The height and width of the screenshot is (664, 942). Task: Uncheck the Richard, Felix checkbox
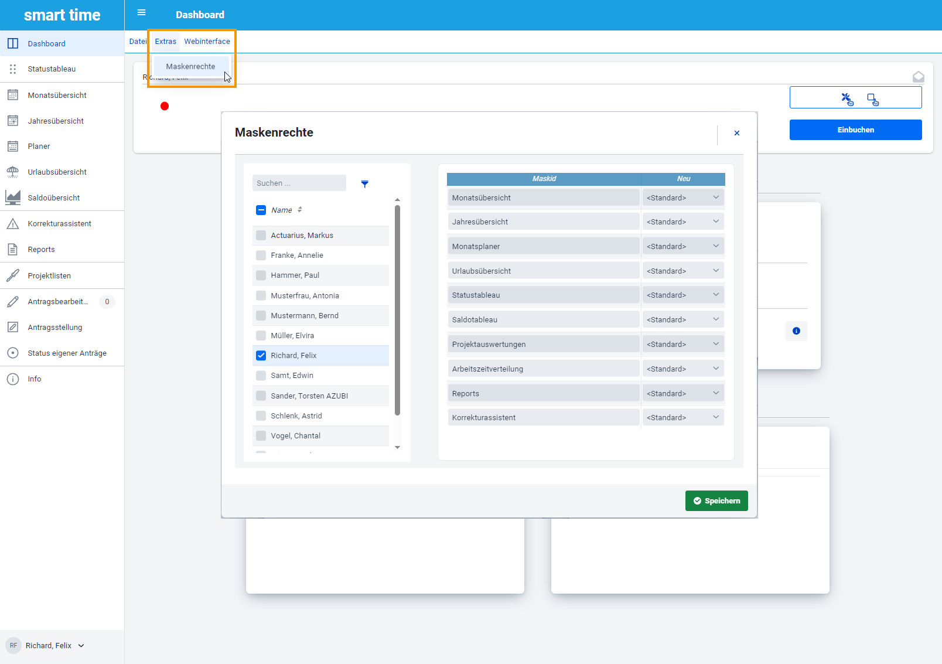tap(261, 356)
